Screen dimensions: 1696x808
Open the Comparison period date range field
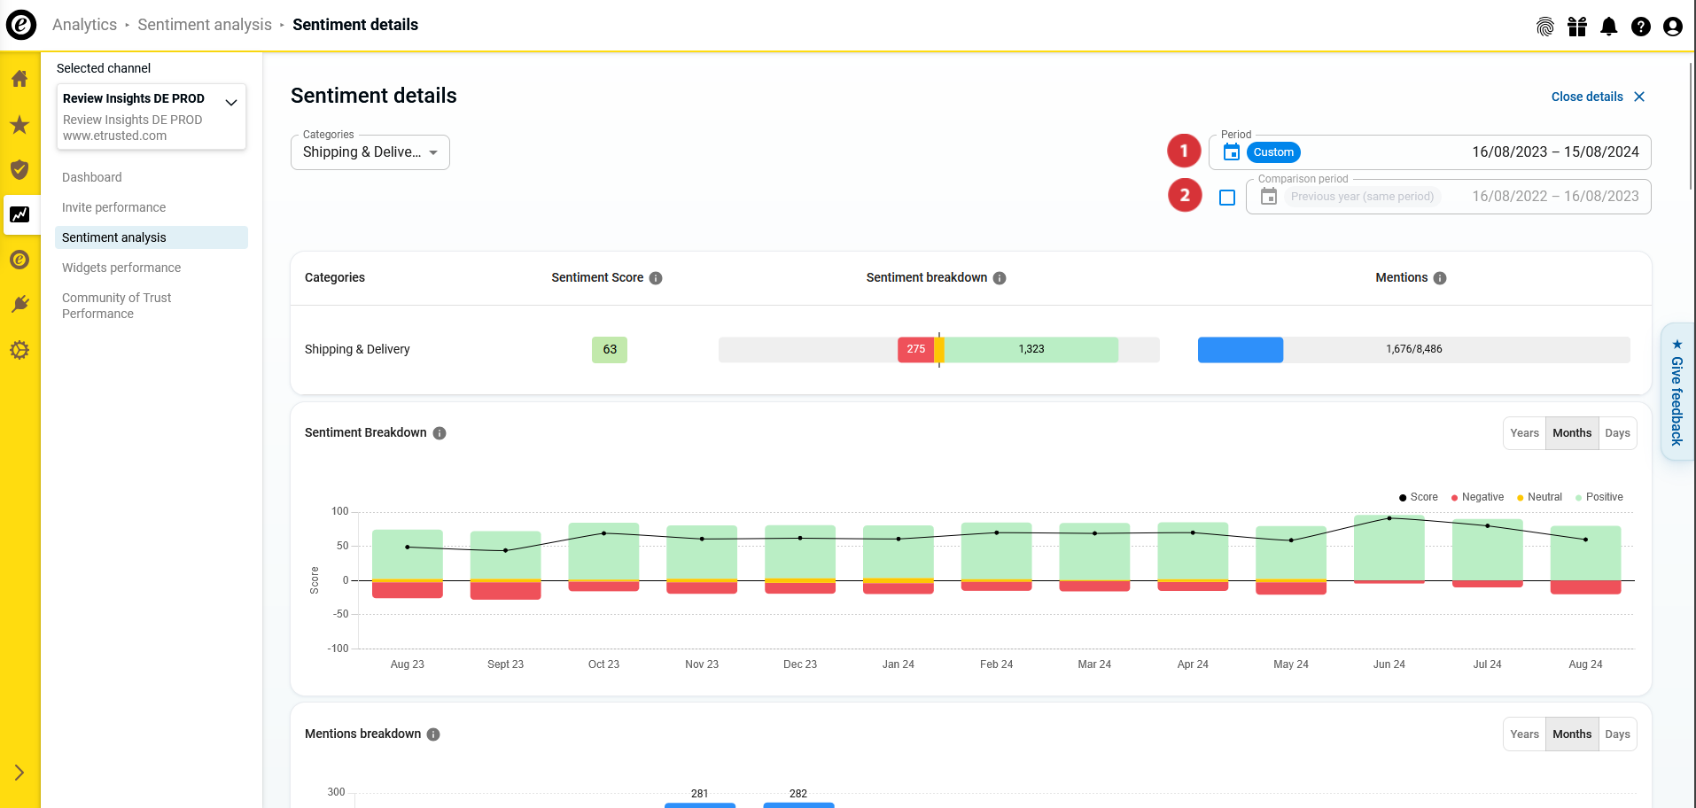click(1449, 197)
